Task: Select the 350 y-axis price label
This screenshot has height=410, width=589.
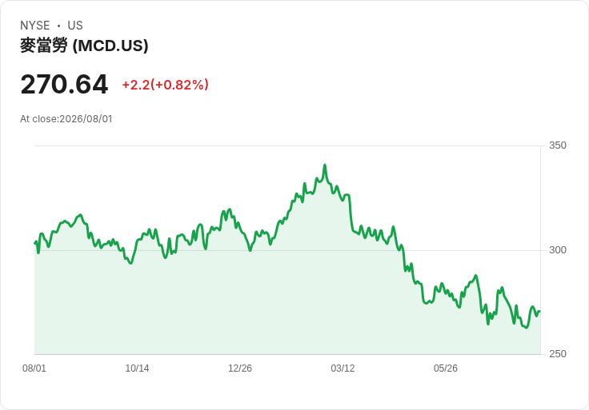Action: tap(558, 145)
